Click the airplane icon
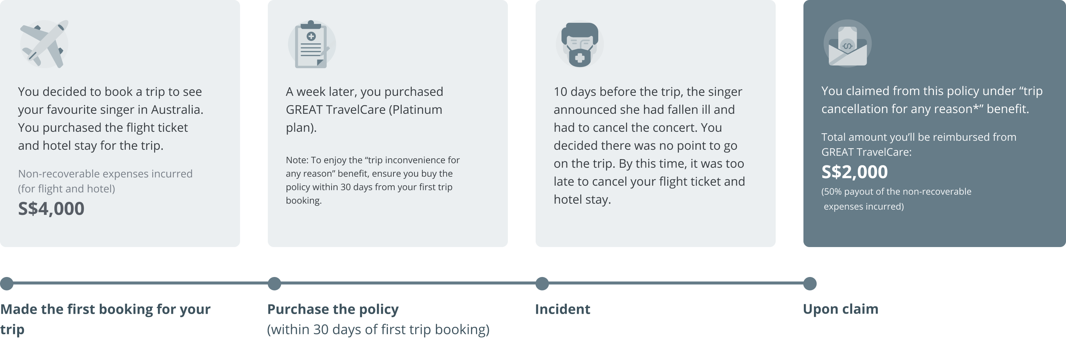Image resolution: width=1066 pixels, height=344 pixels. click(44, 44)
